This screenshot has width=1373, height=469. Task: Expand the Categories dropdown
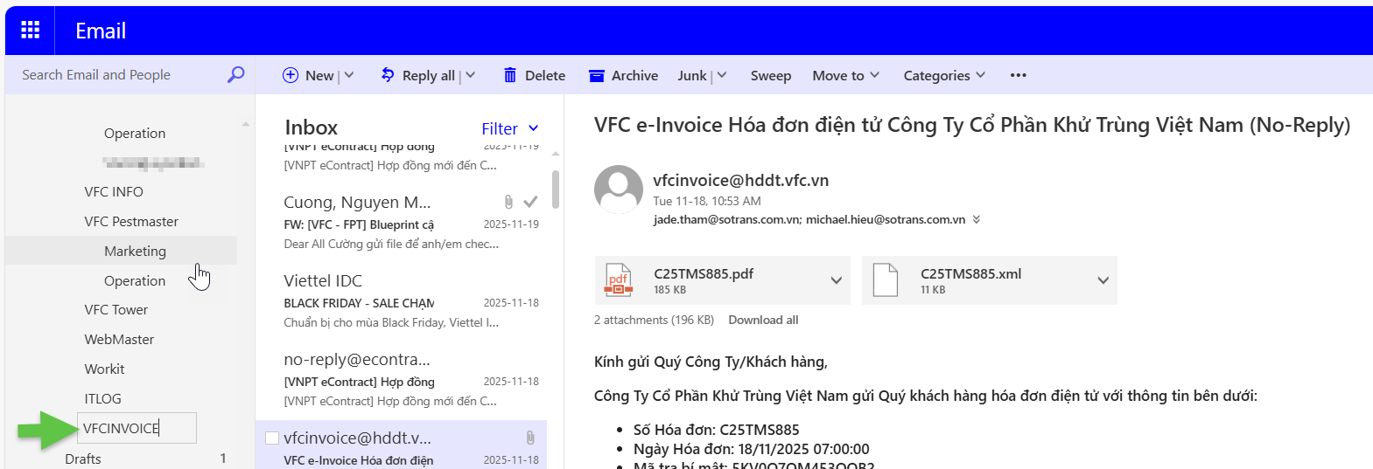coord(944,75)
